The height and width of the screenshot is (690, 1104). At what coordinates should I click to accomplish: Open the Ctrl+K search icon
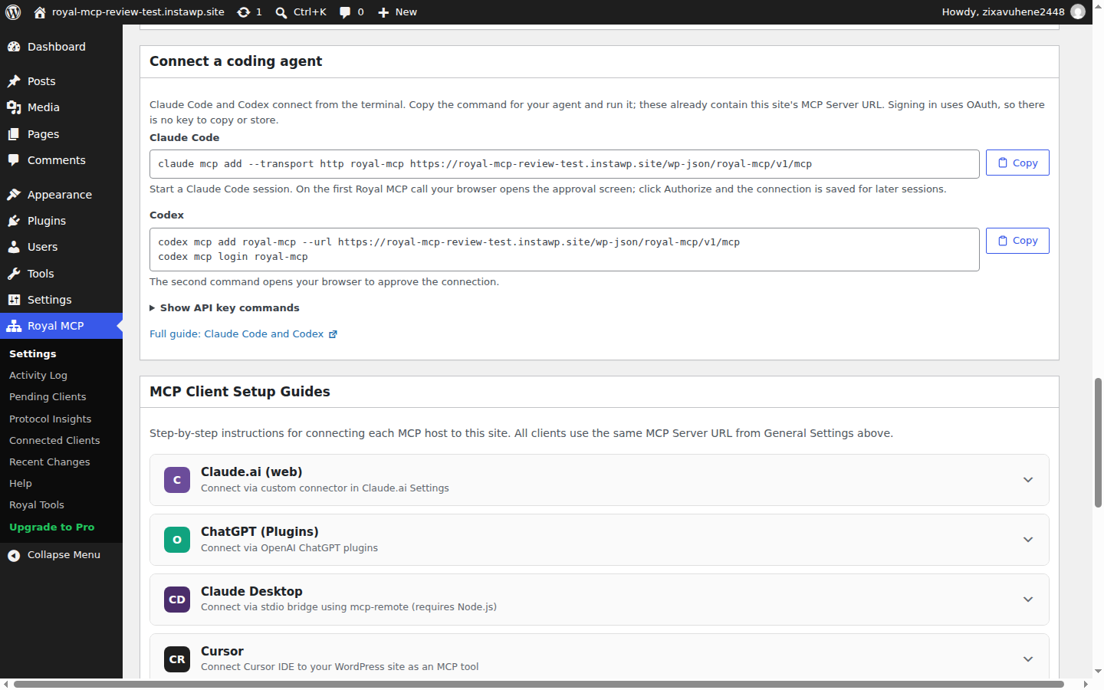coord(281,12)
